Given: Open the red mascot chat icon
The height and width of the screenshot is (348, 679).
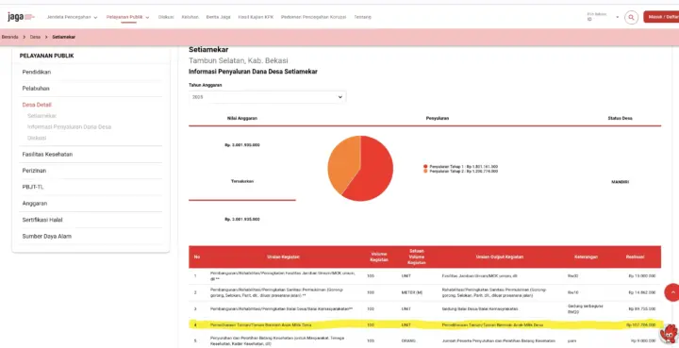Looking at the screenshot, I should [670, 334].
